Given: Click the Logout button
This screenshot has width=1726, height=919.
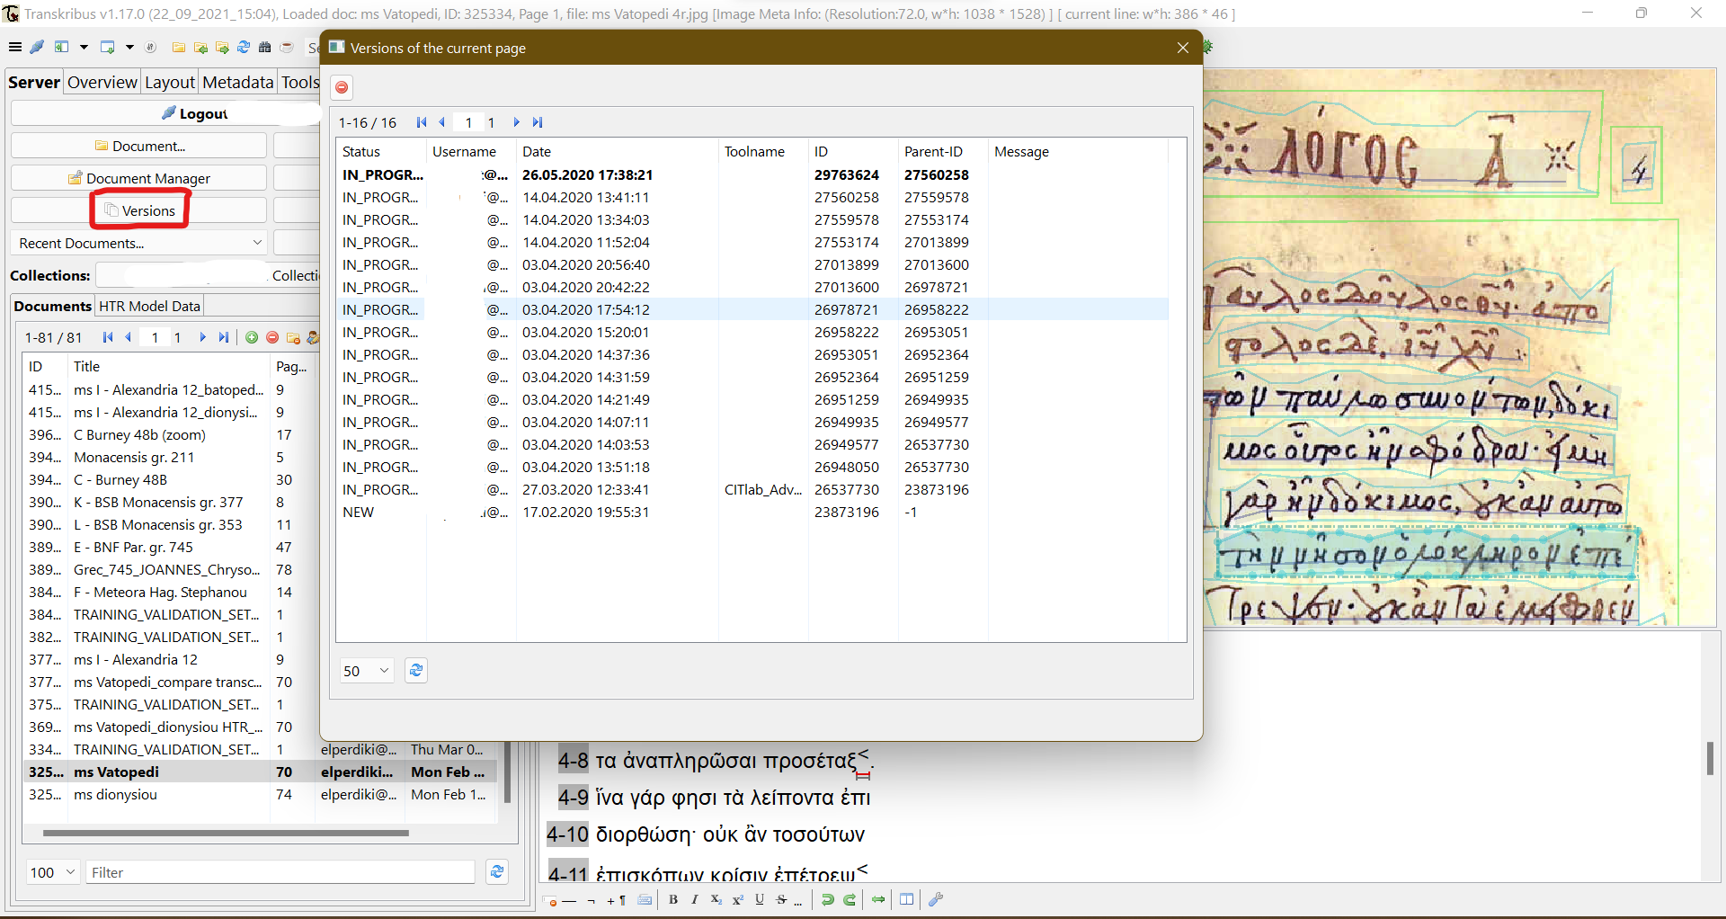Looking at the screenshot, I should coord(165,113).
